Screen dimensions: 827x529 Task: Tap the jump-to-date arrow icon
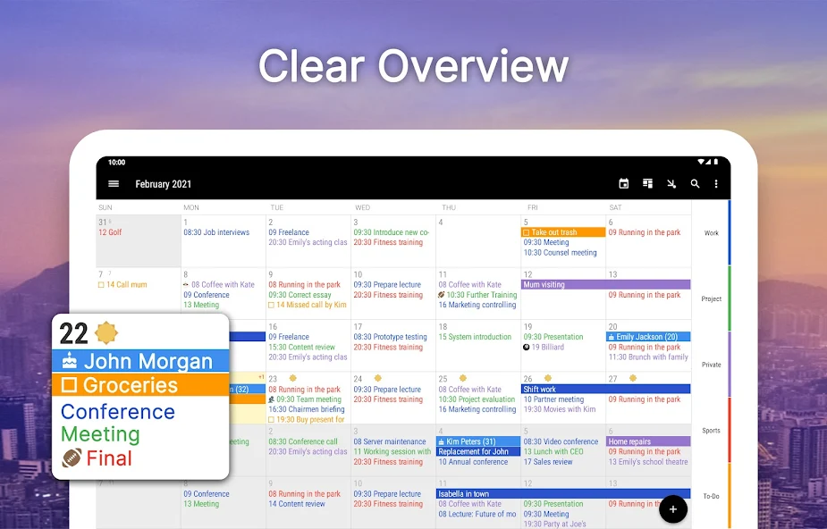click(x=671, y=183)
